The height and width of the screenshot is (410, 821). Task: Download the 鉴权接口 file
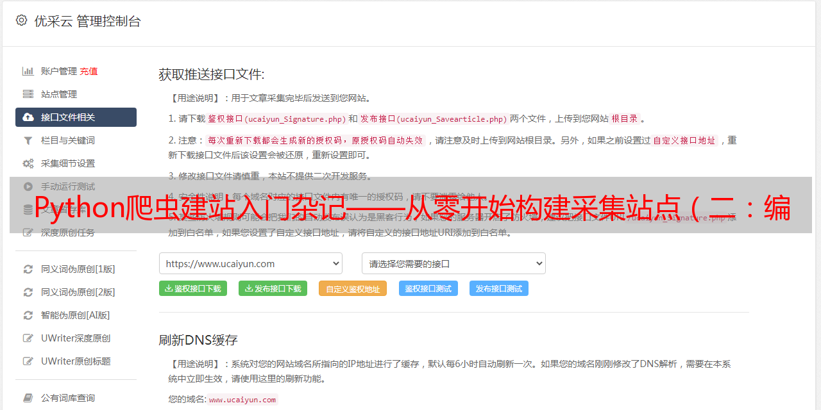tap(193, 288)
